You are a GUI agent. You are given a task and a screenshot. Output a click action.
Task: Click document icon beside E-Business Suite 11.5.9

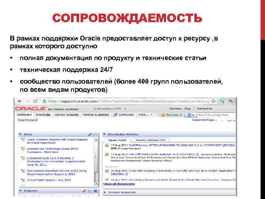point(23,158)
